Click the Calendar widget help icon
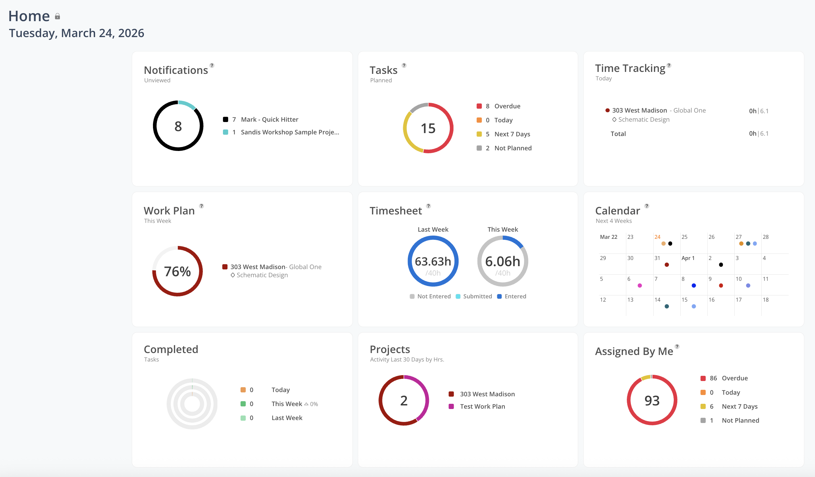The width and height of the screenshot is (815, 477). pos(647,206)
